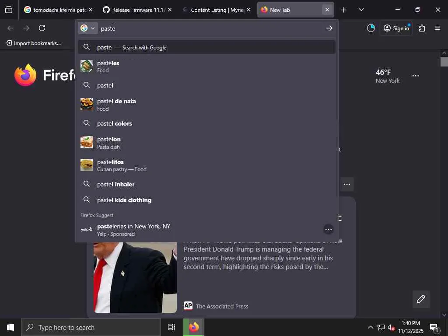Open the Windows Start menu
This screenshot has width=448, height=336.
point(10,327)
